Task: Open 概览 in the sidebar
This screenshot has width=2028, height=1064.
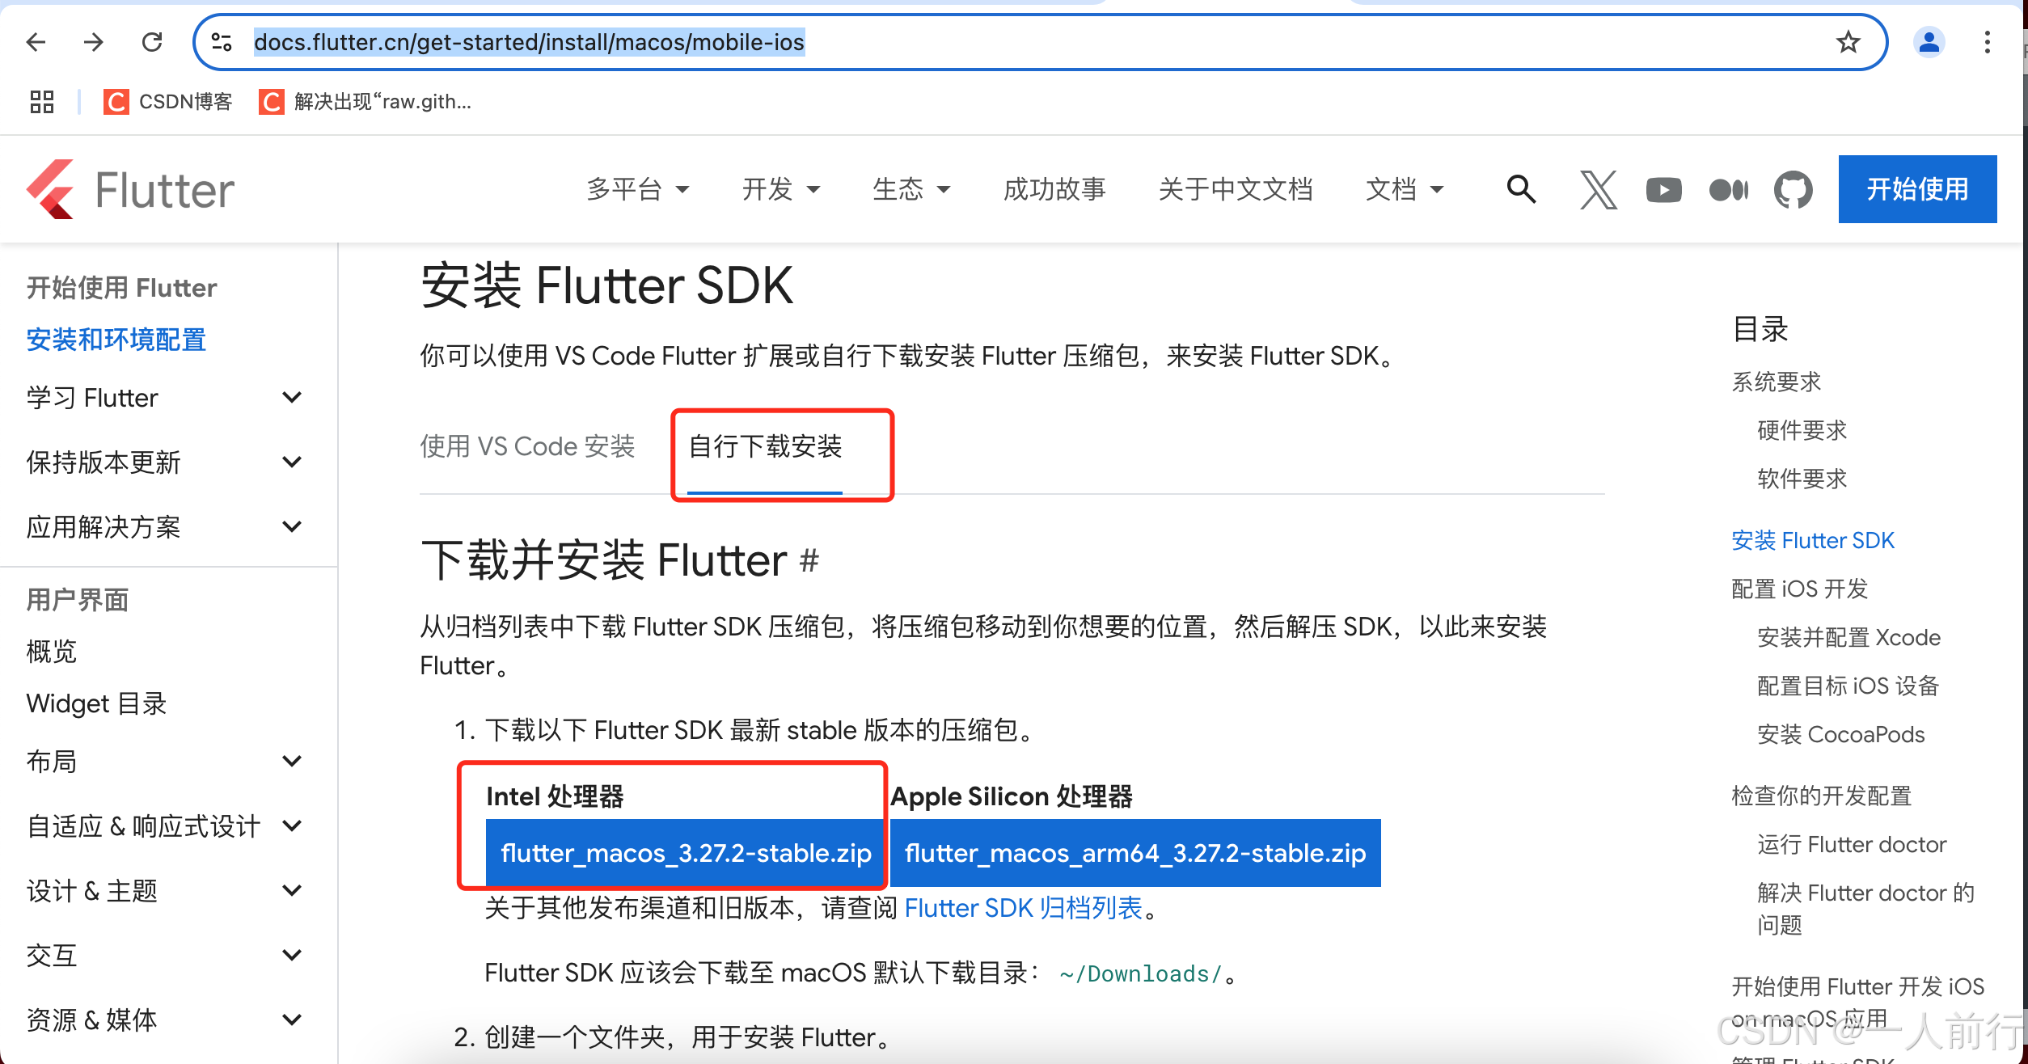Action: (52, 652)
